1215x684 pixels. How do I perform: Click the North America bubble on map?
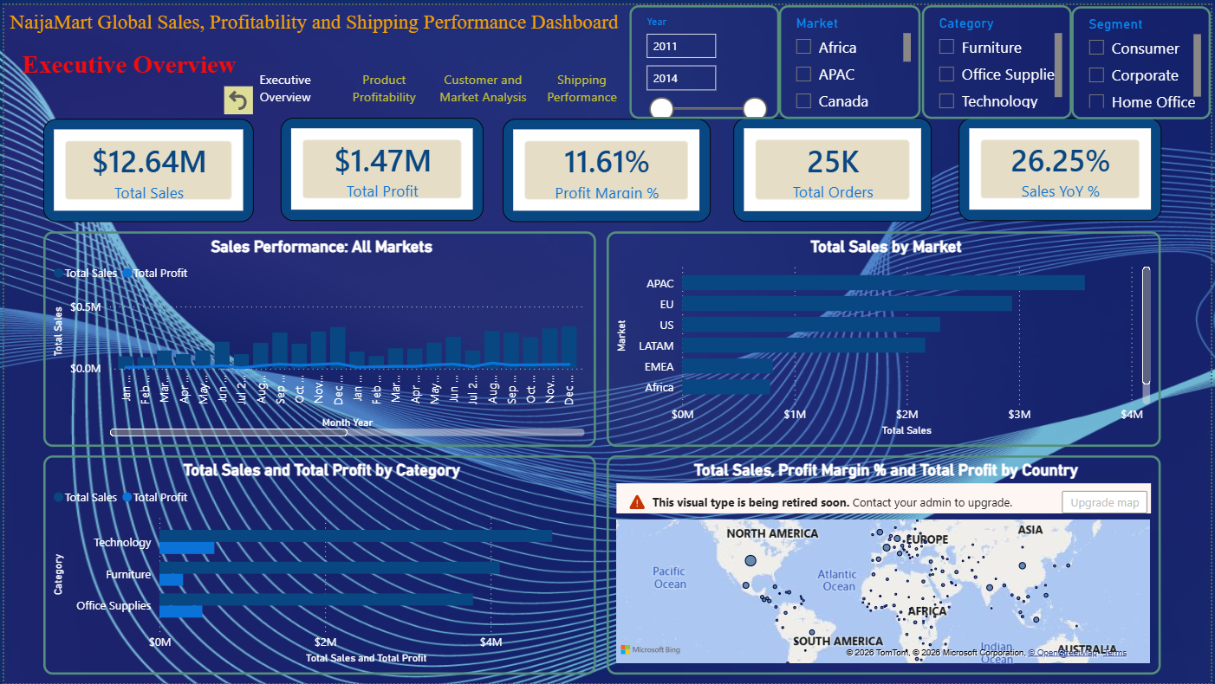(x=750, y=562)
